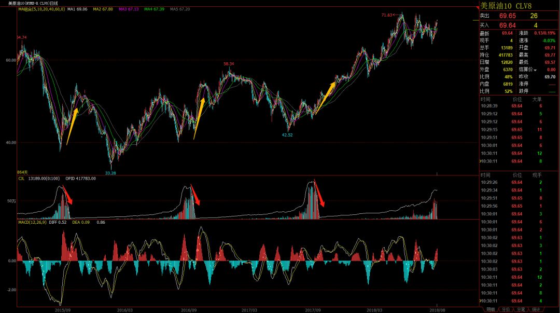This screenshot has width=560, height=313.
Task: Click the 开盘 value 69.71
Action: [550, 48]
